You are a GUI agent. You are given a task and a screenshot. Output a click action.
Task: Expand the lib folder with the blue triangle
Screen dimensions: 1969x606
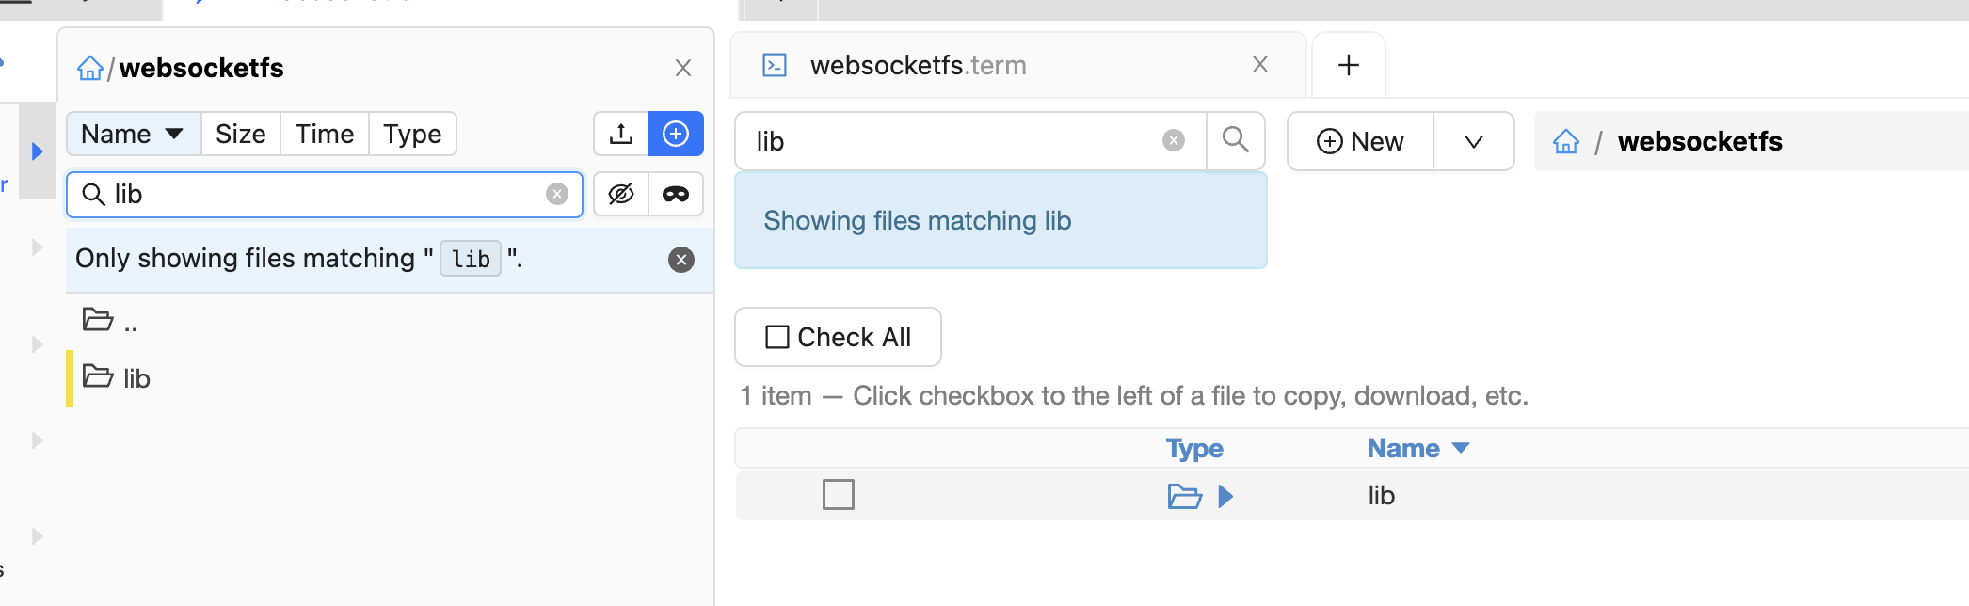pyautogui.click(x=1226, y=495)
